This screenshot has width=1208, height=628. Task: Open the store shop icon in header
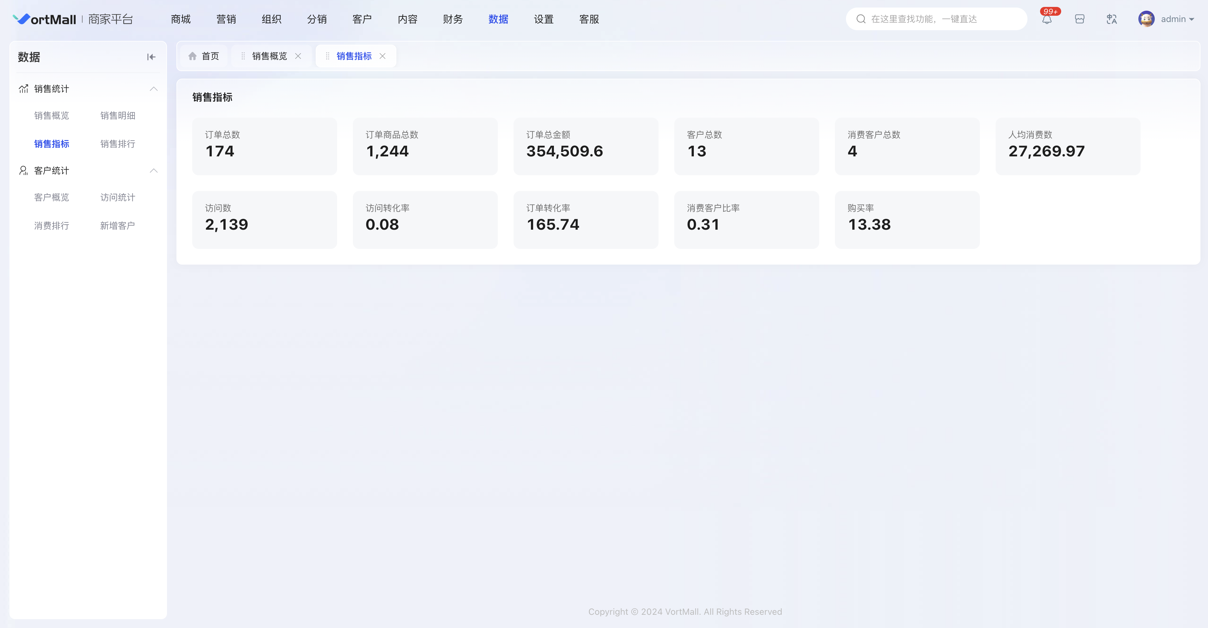(1079, 19)
